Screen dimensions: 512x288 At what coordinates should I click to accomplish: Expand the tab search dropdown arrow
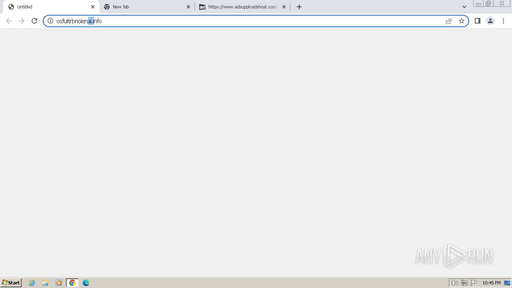(464, 7)
